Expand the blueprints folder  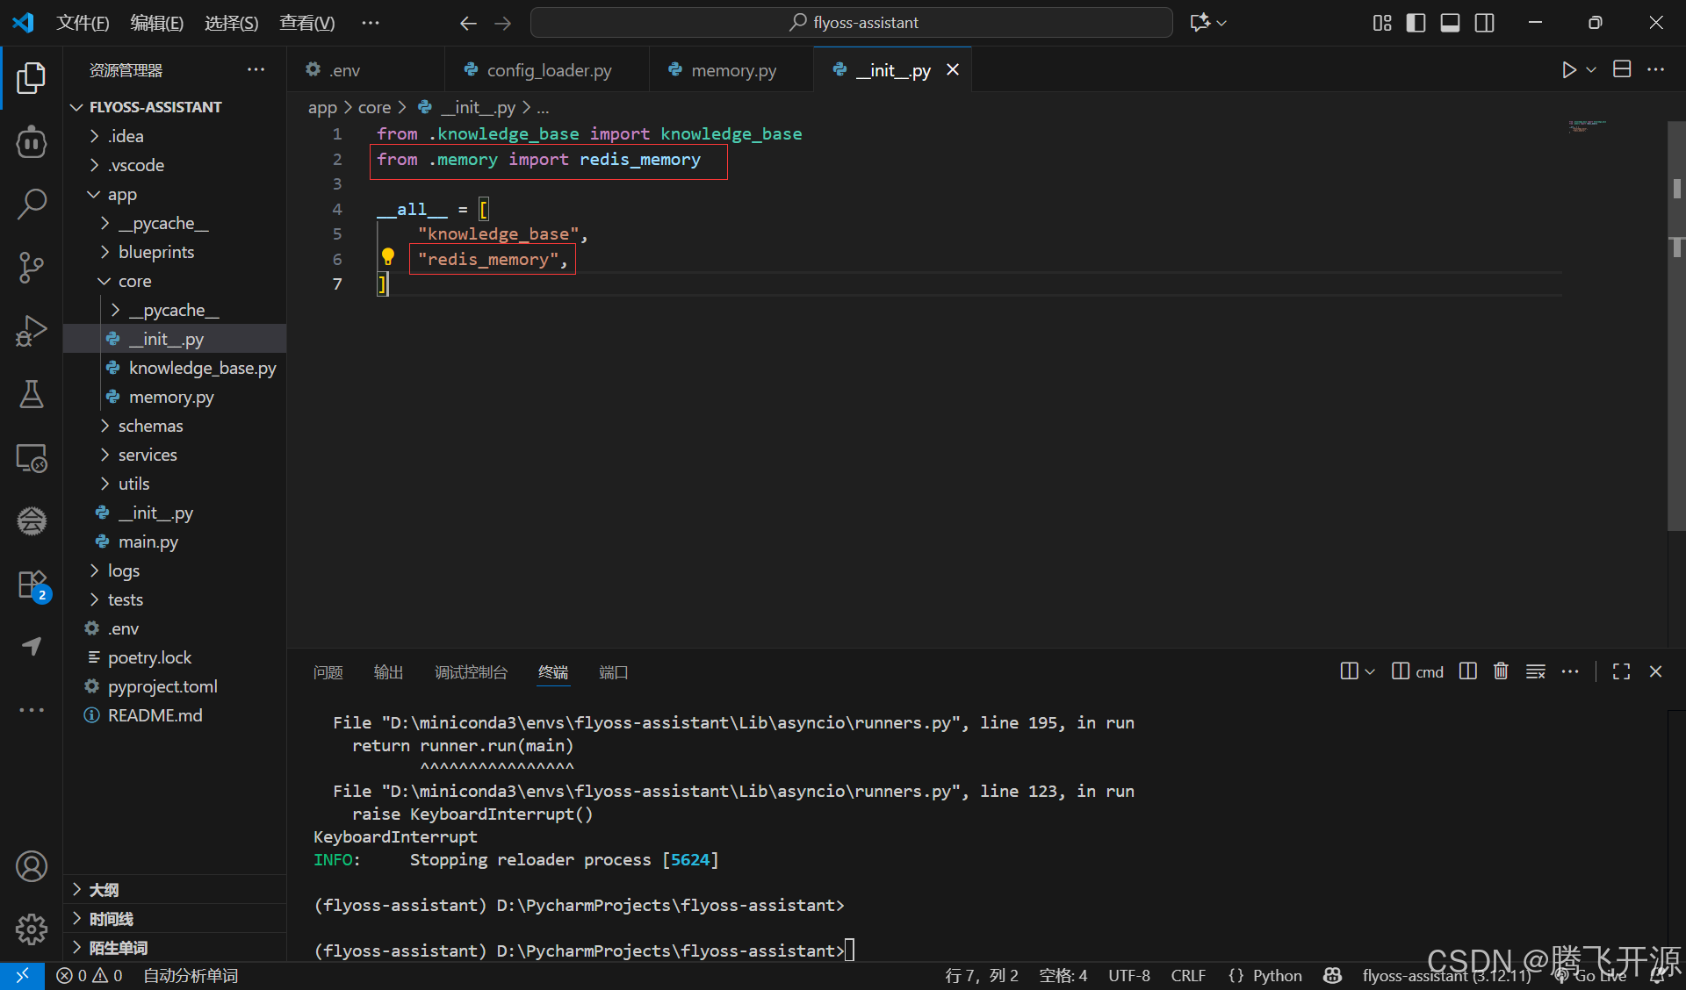point(156,252)
